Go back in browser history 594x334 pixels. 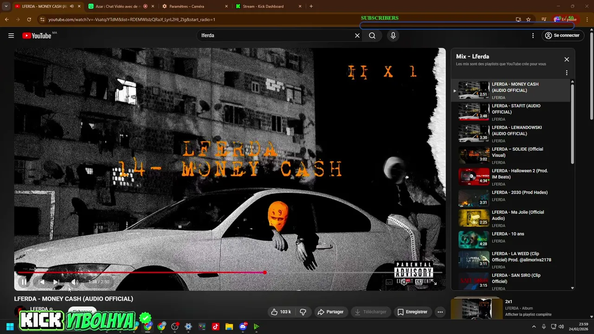[6, 19]
